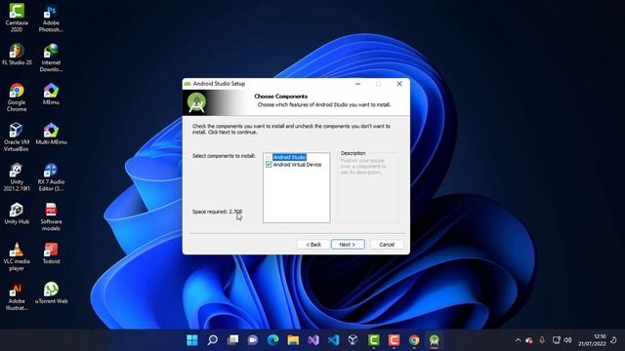Screen dimensions: 625x351
Task: Select FL Studio 20 desktop icon
Action: click(x=17, y=55)
